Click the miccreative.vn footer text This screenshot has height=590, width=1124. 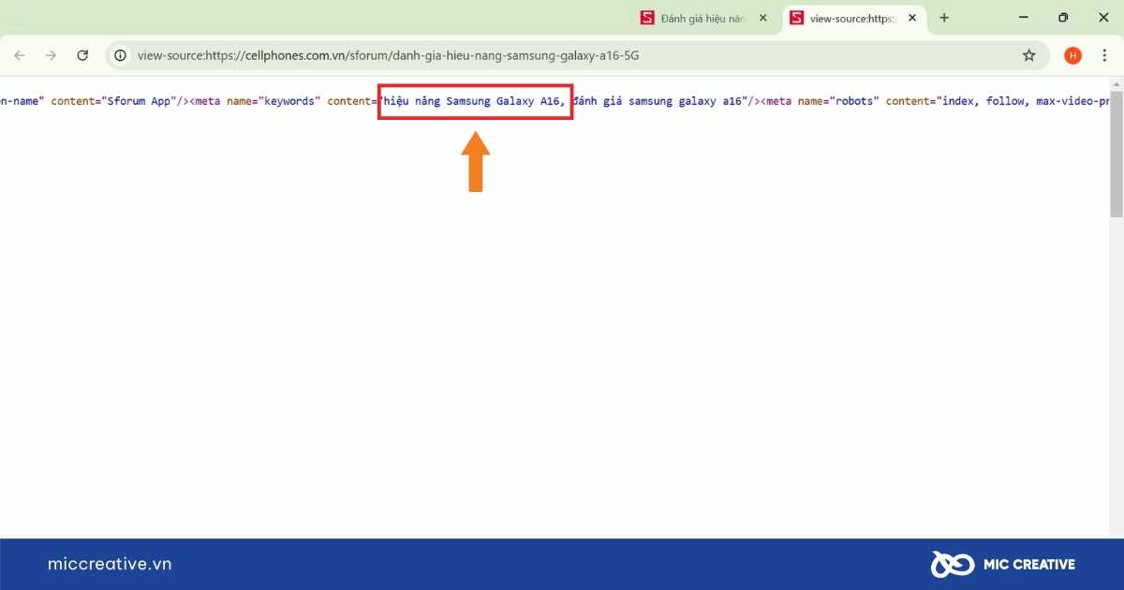110,564
